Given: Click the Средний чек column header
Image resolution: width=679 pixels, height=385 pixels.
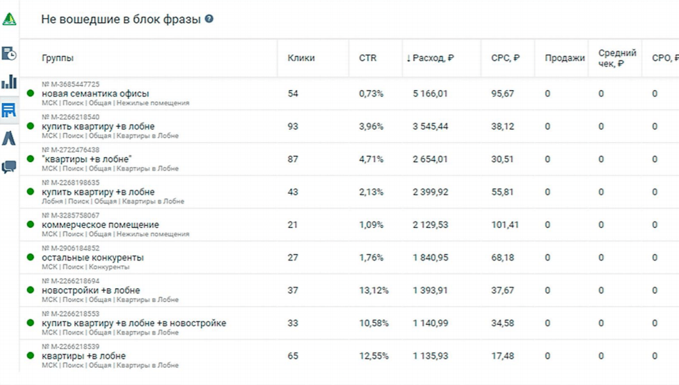Looking at the screenshot, I should pyautogui.click(x=617, y=58).
